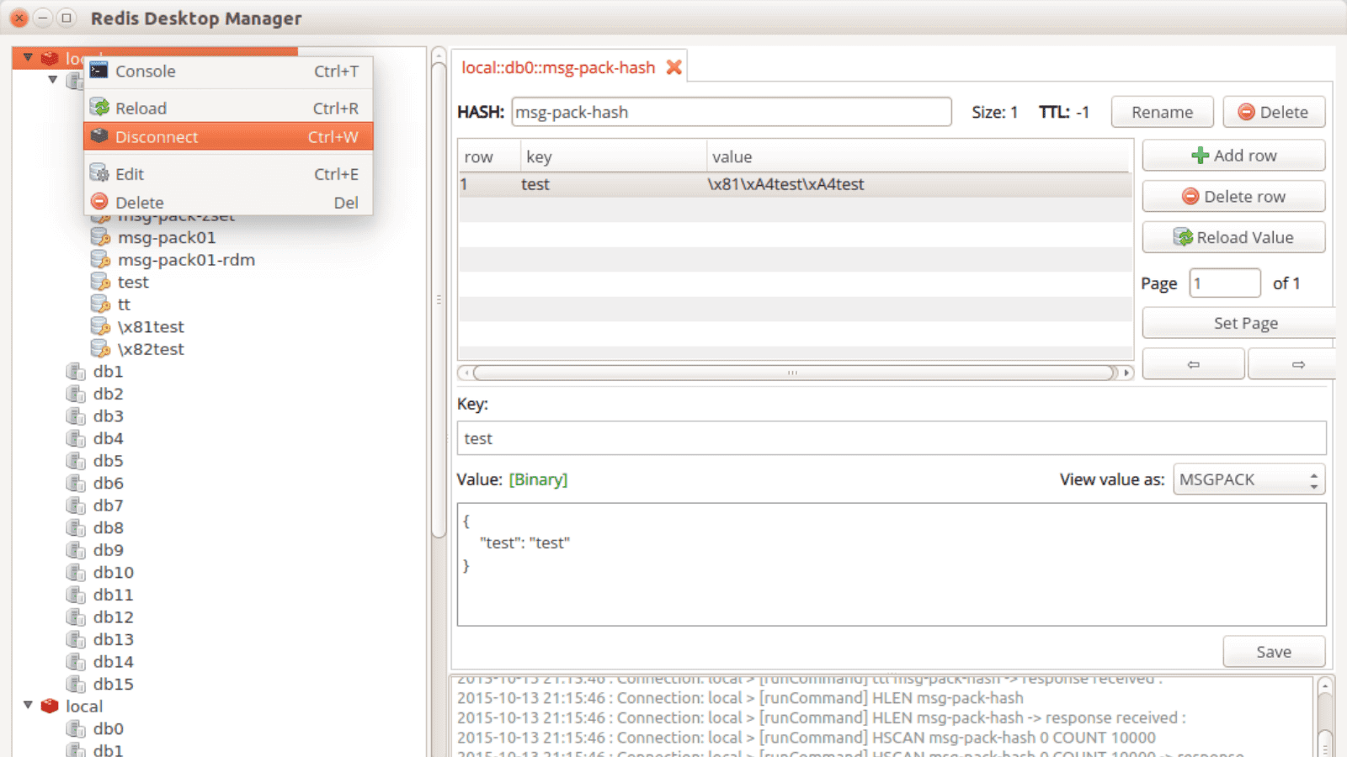Screen dimensions: 1347x757
Task: Select the \x81test key
Action: tap(151, 326)
